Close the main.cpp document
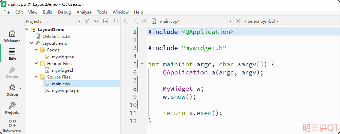The image size is (340, 134). pos(238,21)
